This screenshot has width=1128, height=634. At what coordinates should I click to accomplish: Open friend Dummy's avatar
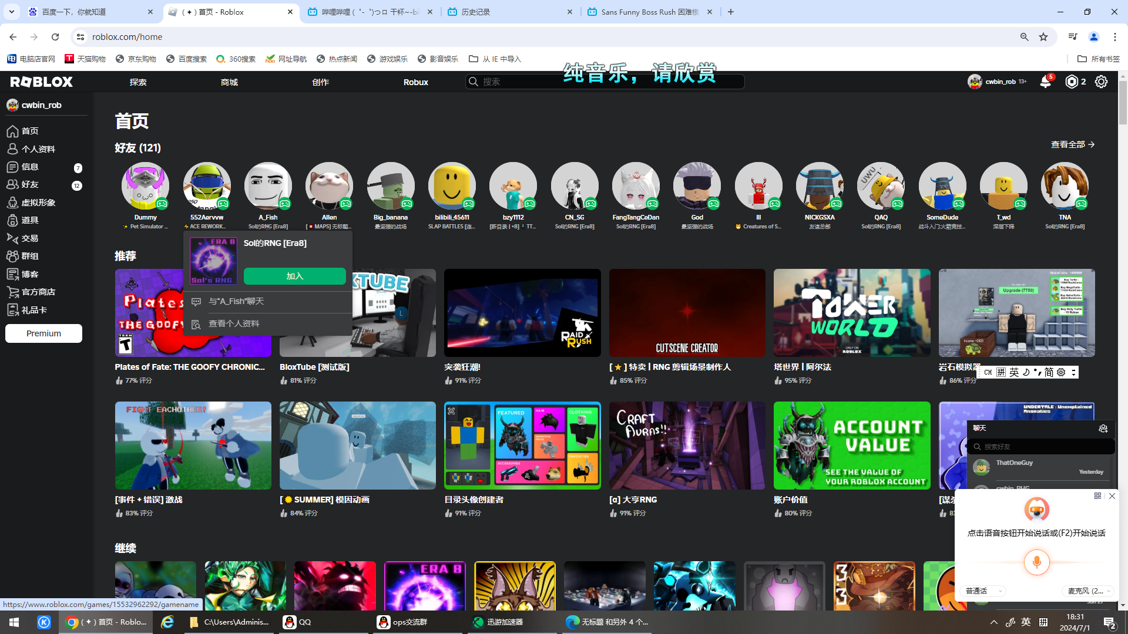pyautogui.click(x=145, y=186)
